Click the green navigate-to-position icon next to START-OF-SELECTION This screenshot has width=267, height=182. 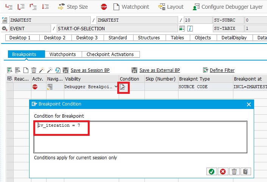click(x=182, y=28)
